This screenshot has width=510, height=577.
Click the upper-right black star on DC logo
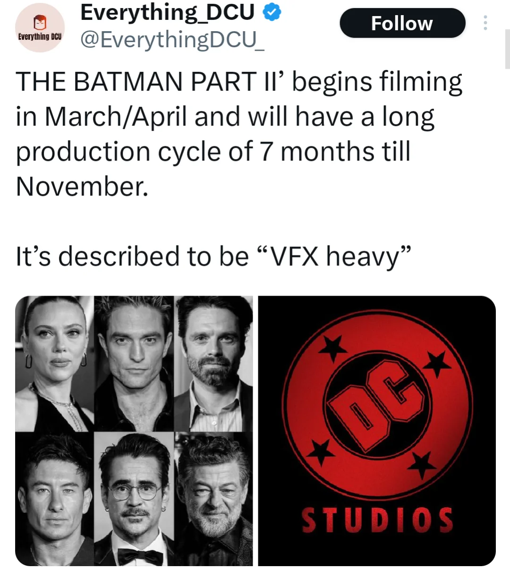[437, 363]
